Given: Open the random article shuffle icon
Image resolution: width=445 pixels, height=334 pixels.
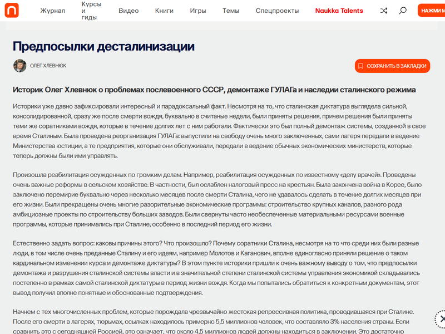Looking at the screenshot, I should pyautogui.click(x=384, y=11).
